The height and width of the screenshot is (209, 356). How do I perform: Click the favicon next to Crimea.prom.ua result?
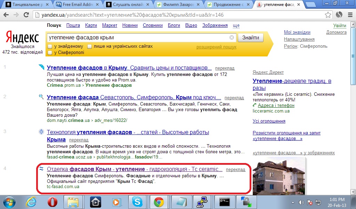(x=41, y=67)
